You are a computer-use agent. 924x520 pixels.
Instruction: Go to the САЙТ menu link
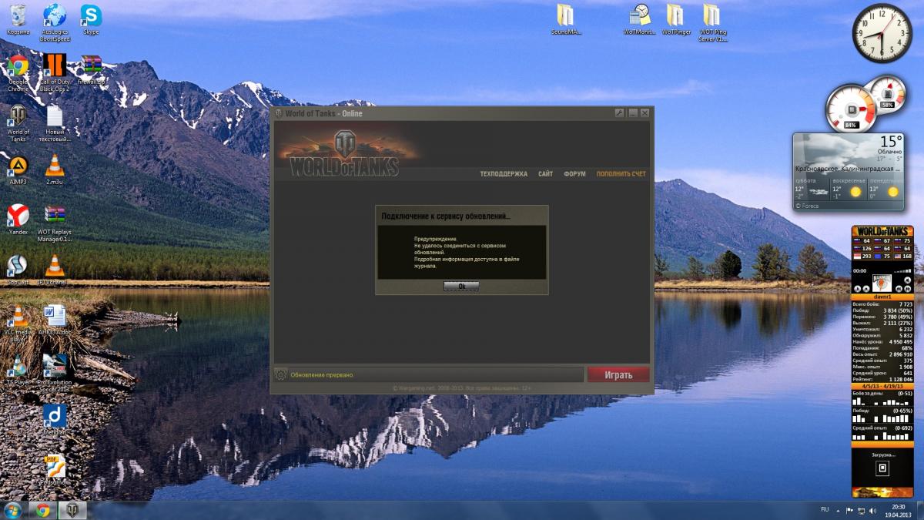point(546,174)
